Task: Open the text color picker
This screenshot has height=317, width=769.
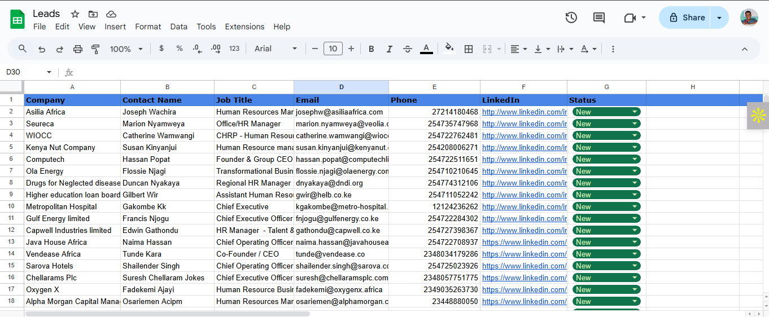Action: [426, 49]
